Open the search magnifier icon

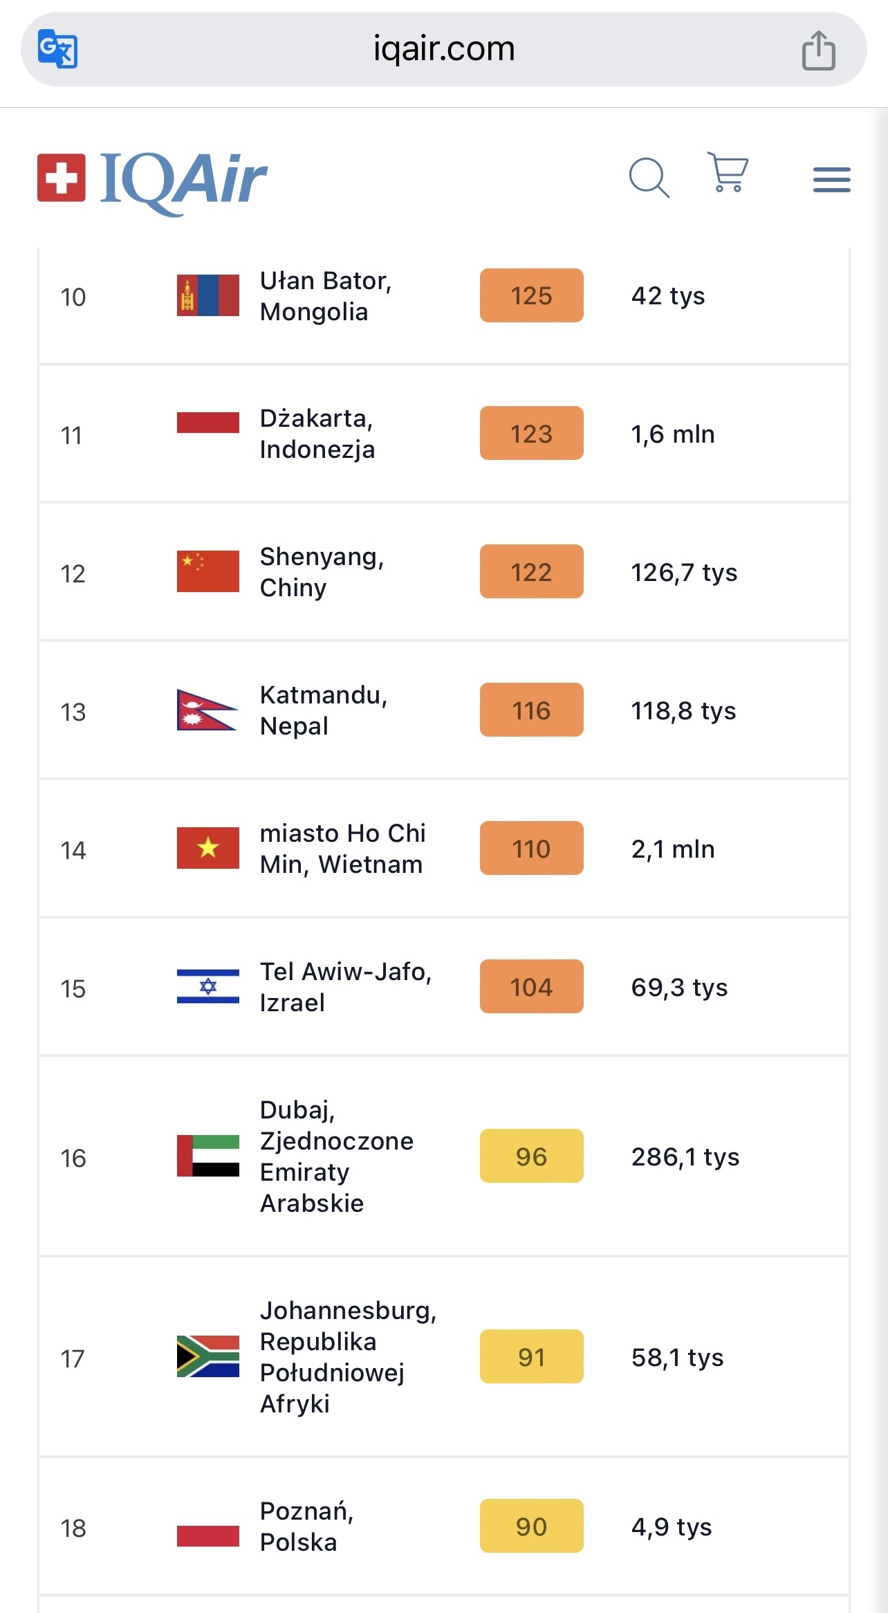tap(649, 178)
